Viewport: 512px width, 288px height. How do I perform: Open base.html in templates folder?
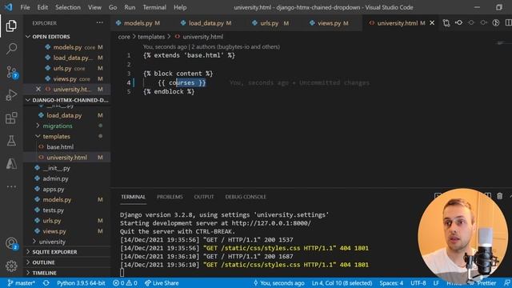[60, 147]
